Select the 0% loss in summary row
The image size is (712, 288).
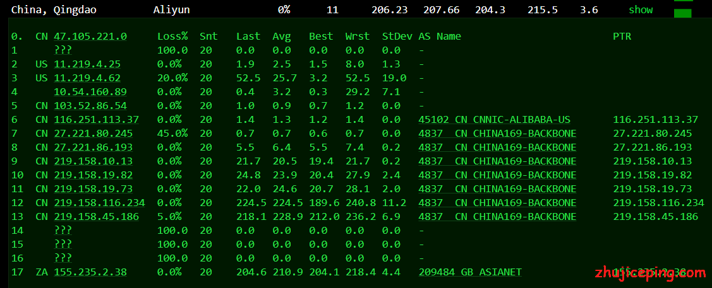pyautogui.click(x=284, y=10)
